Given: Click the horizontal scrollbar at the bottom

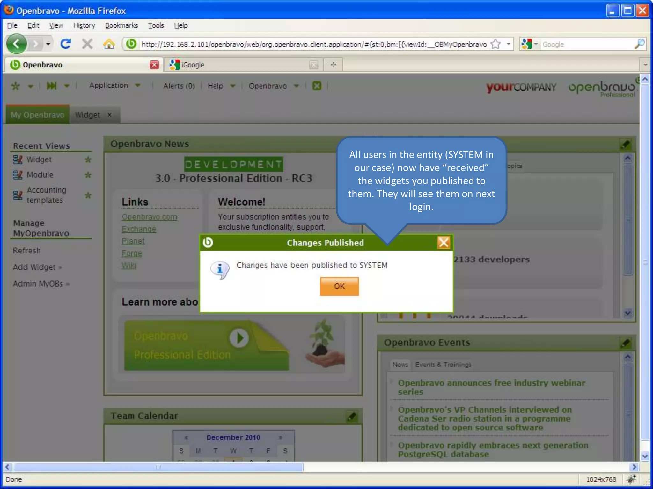Looking at the screenshot, I should (158, 467).
